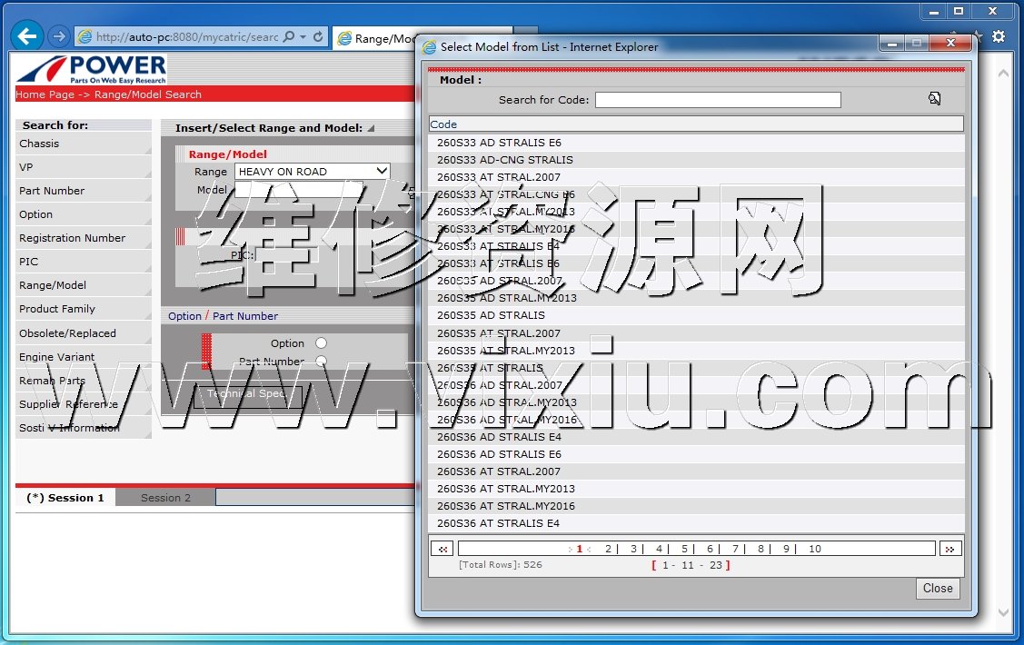
Task: Click the Search for Code input field
Action: tap(717, 100)
